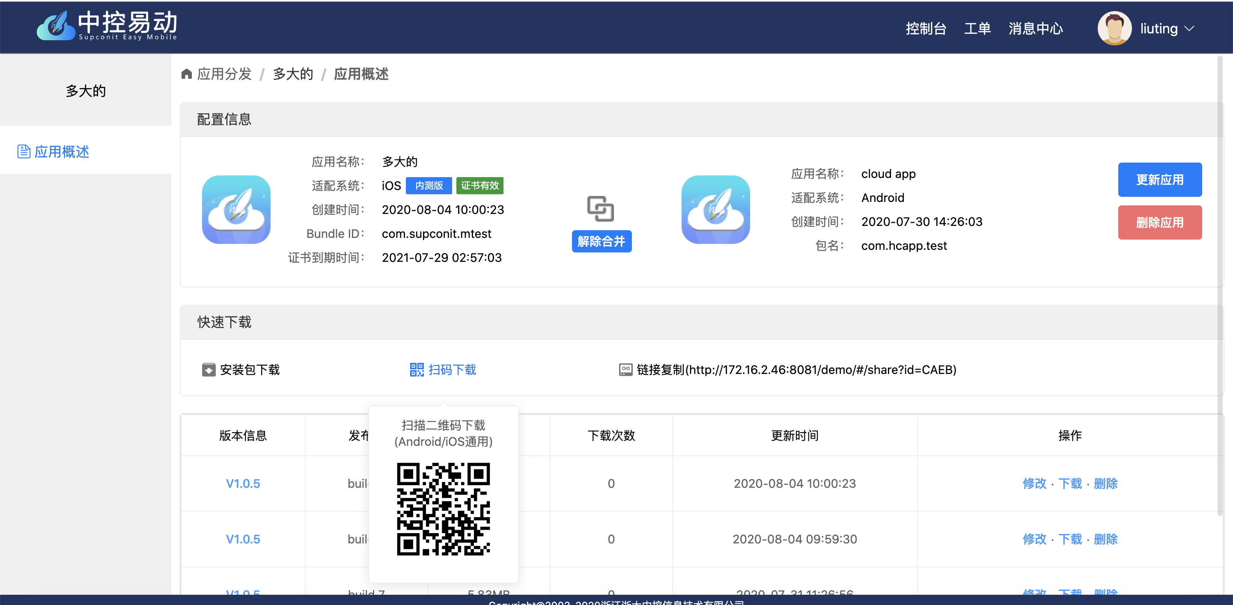Click the 下载次数 column header

[x=611, y=435]
